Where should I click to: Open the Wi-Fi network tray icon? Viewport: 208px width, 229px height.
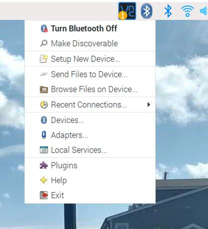(188, 11)
